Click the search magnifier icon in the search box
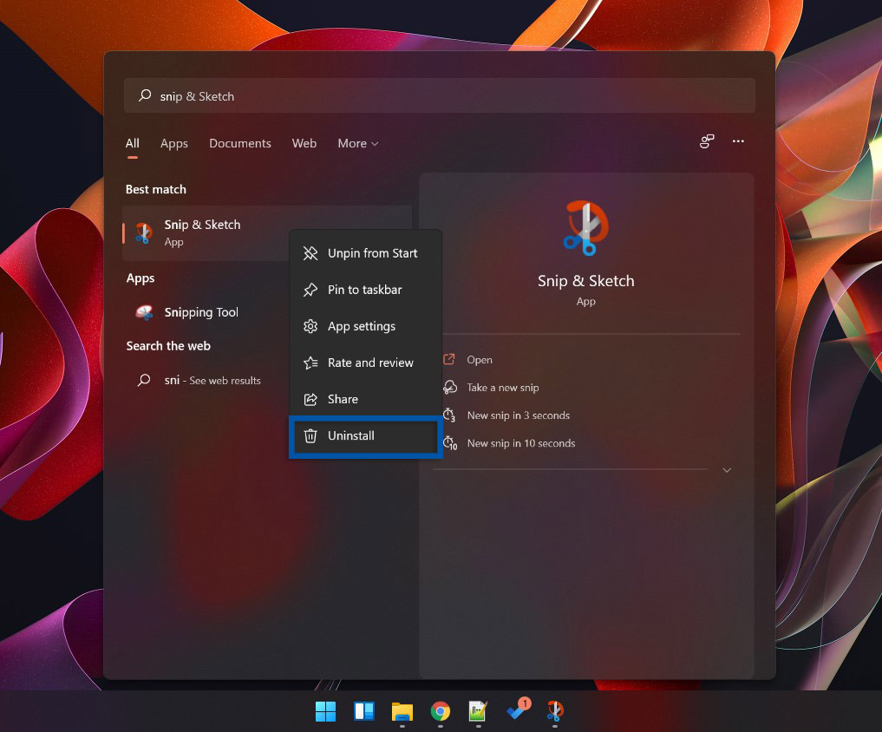The height and width of the screenshot is (732, 882). tap(144, 95)
